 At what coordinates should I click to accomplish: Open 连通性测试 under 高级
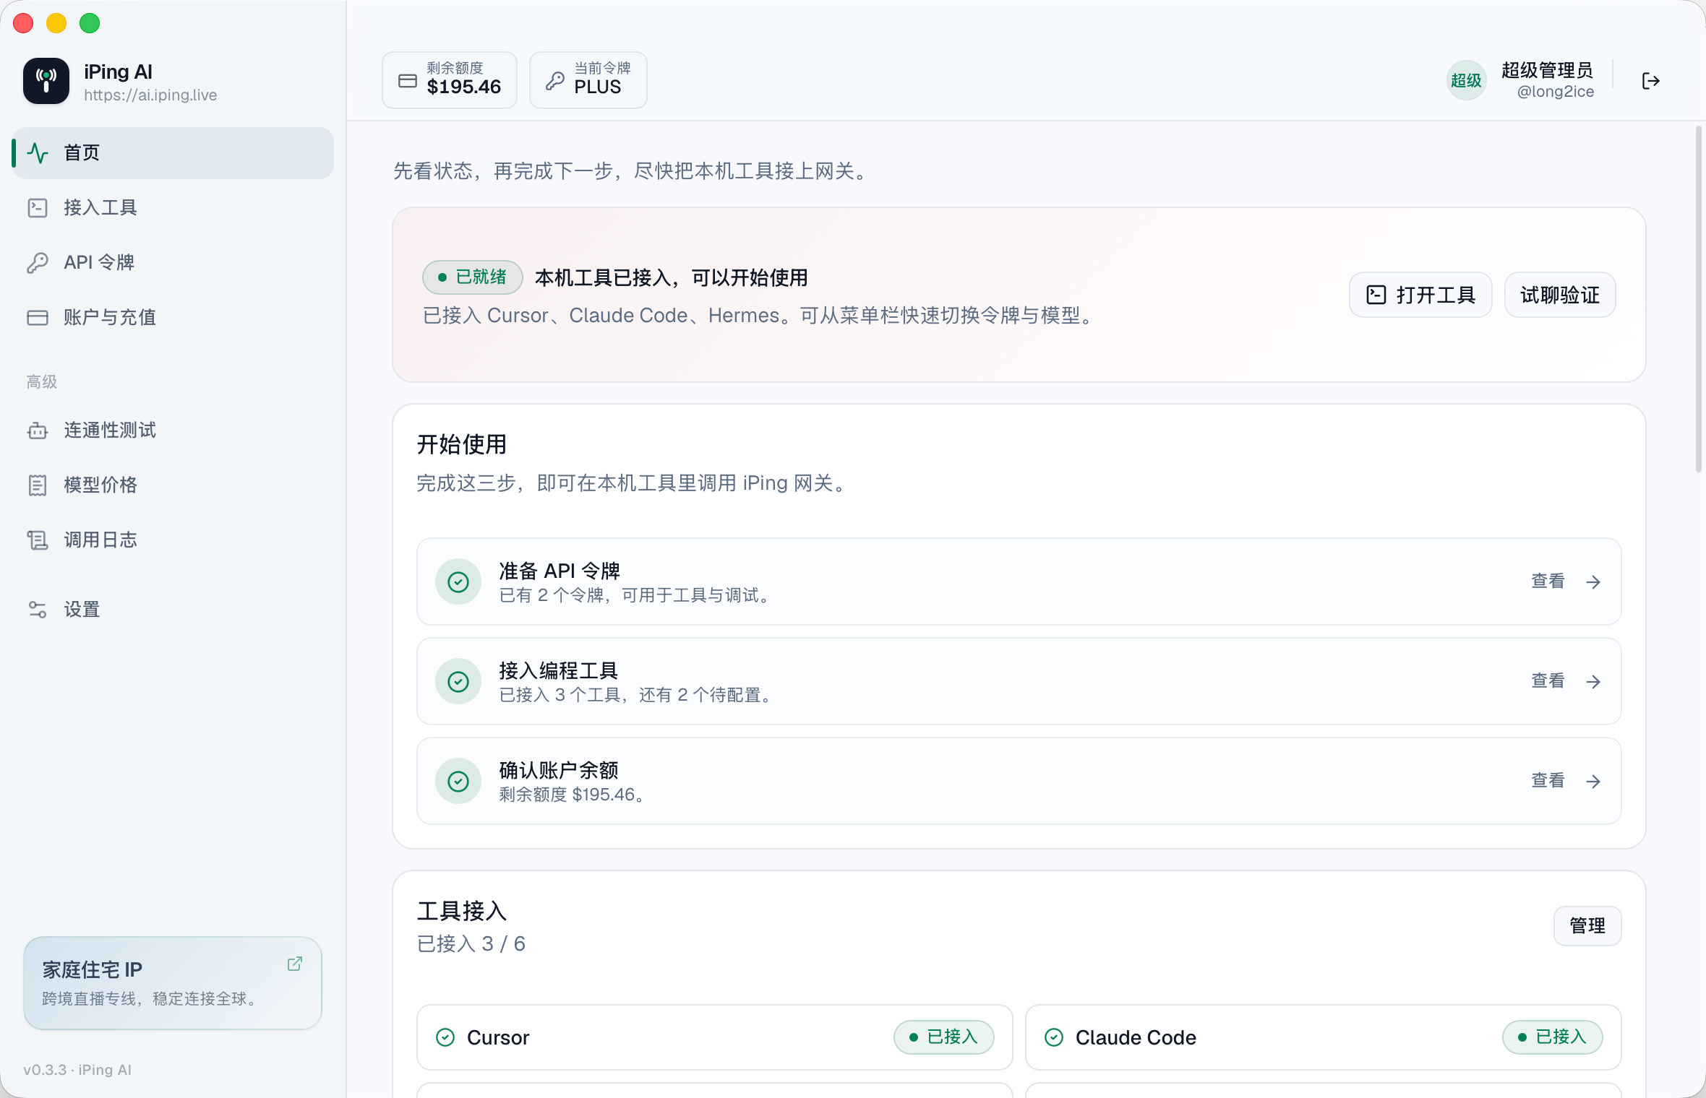click(173, 431)
